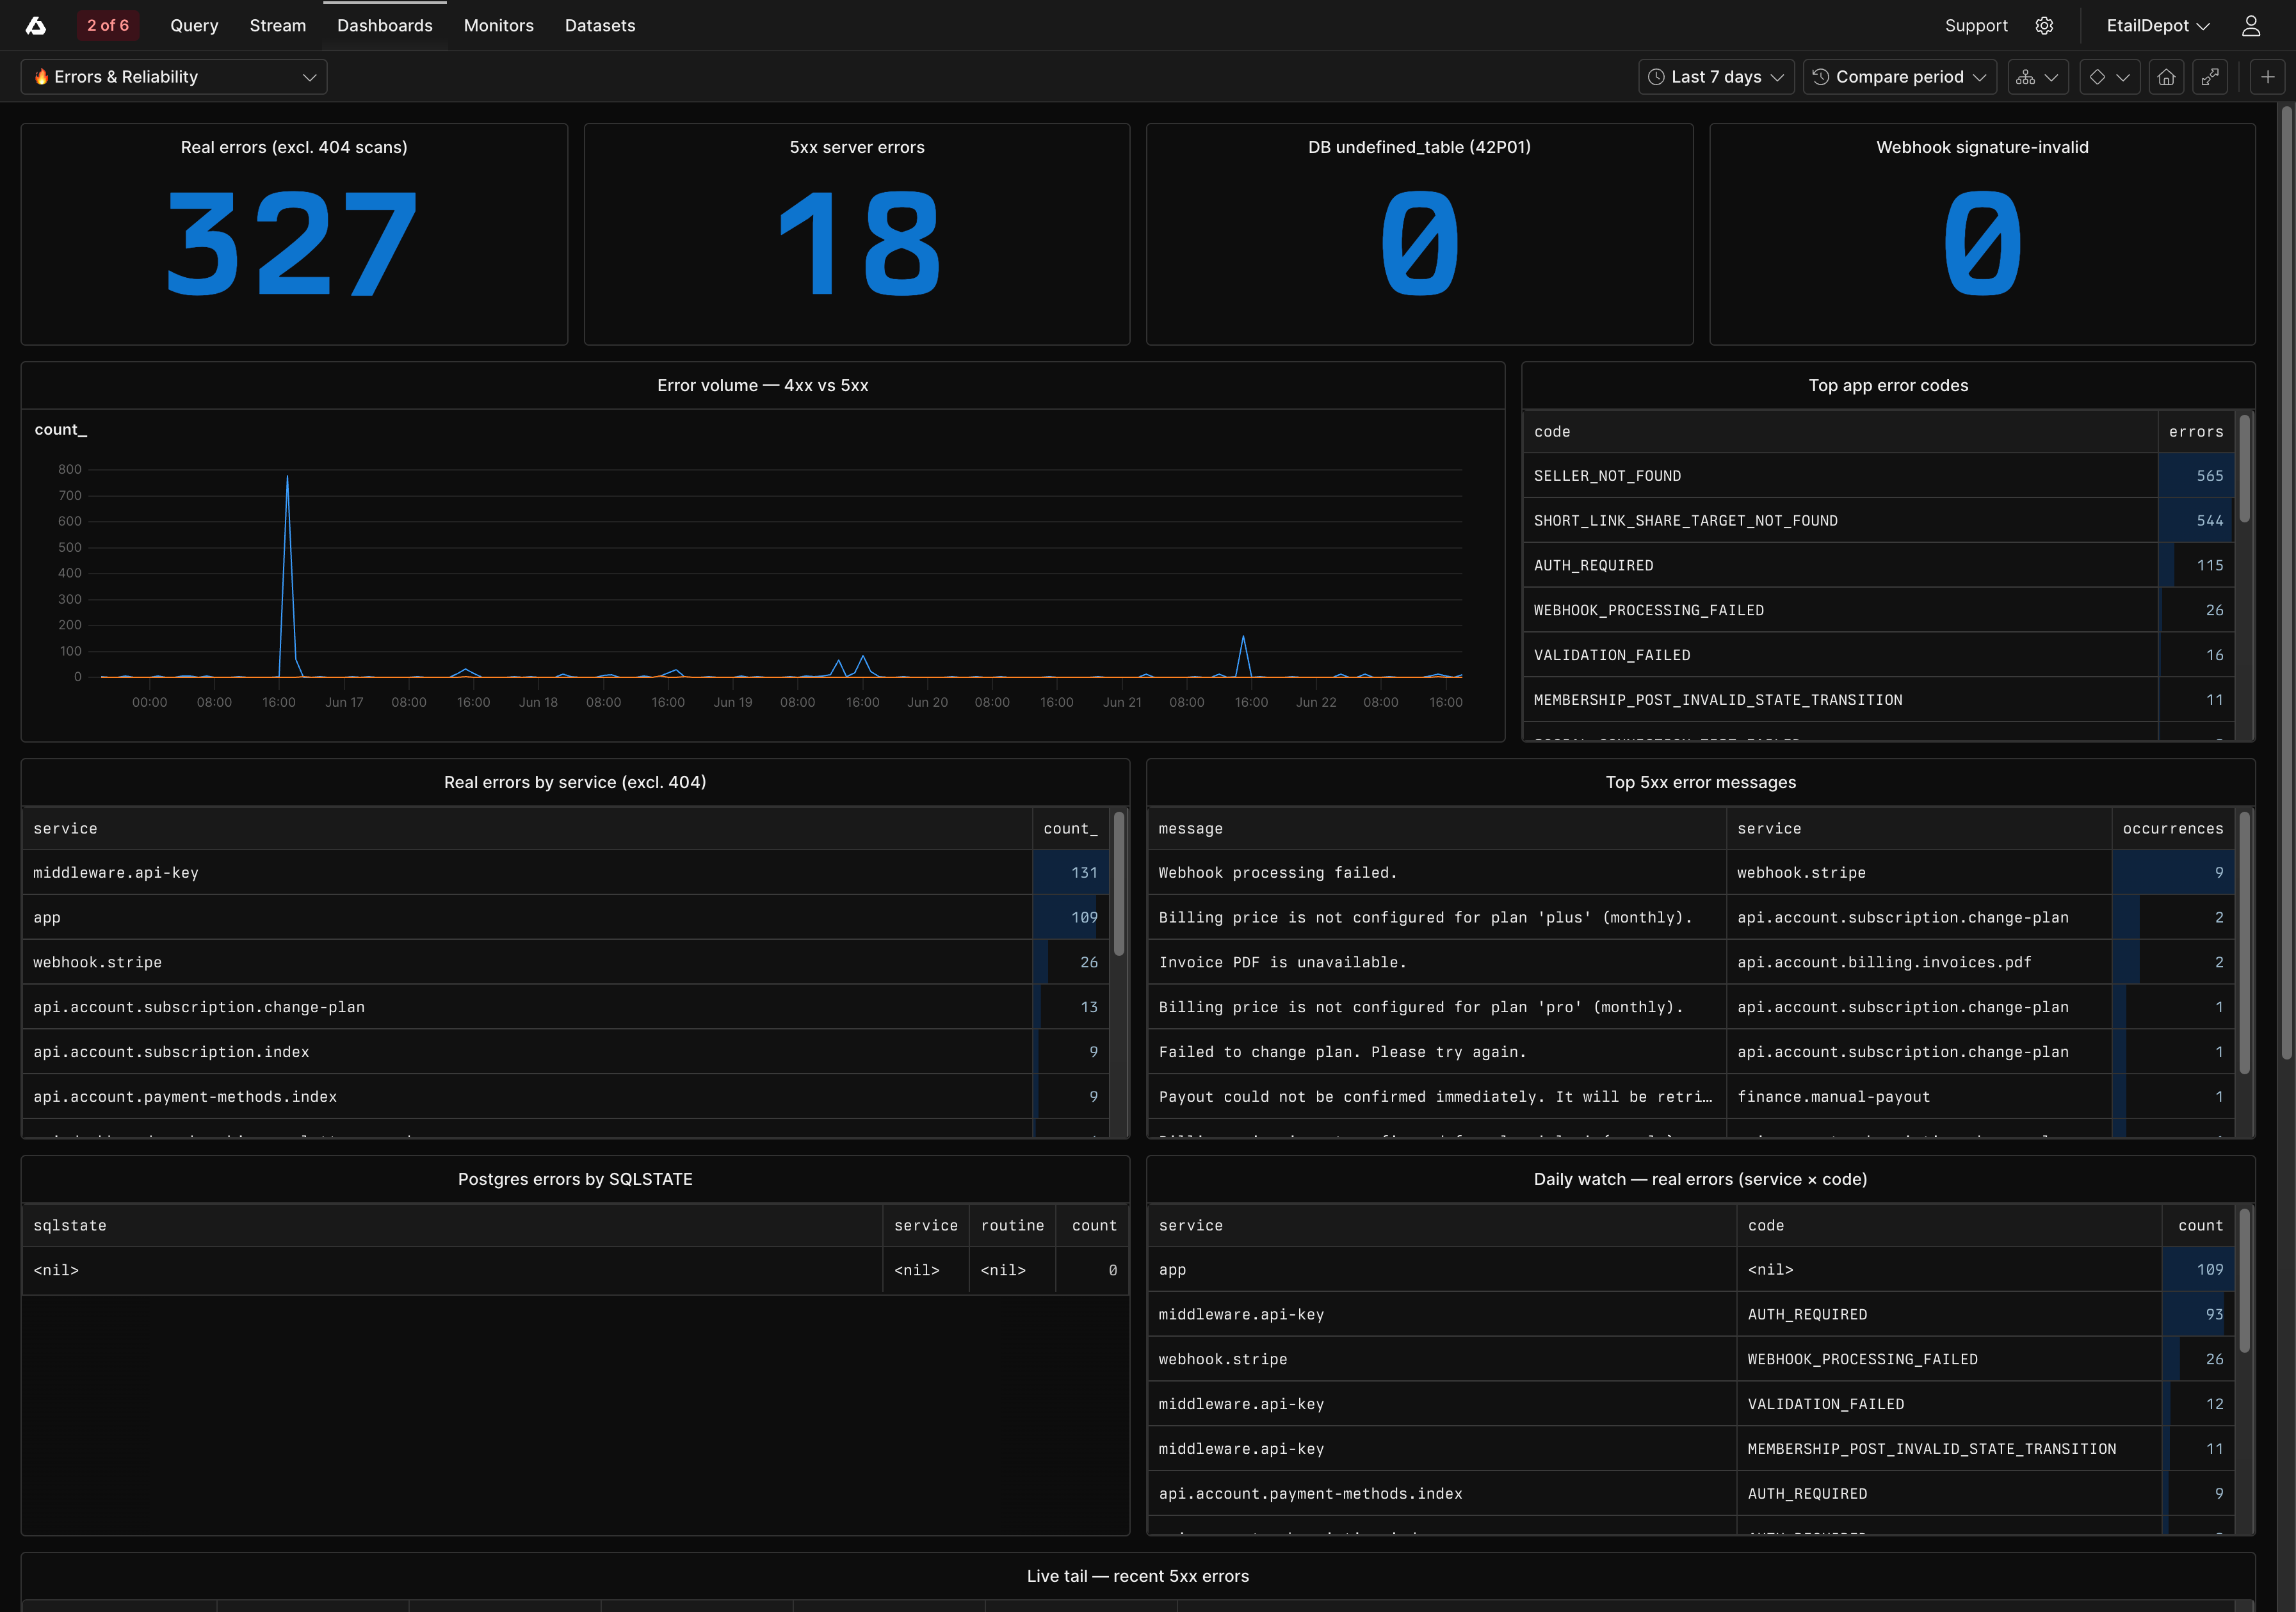The height and width of the screenshot is (1612, 2296).
Task: Select the Dashboards tab
Action: tap(385, 26)
